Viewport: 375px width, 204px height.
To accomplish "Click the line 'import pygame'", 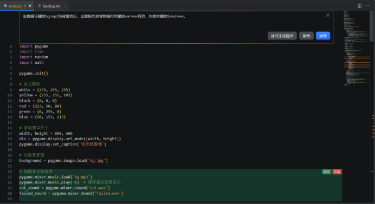I will coord(34,46).
